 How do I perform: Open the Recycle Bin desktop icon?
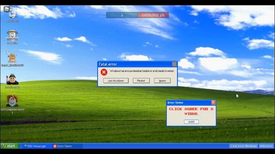12,15
